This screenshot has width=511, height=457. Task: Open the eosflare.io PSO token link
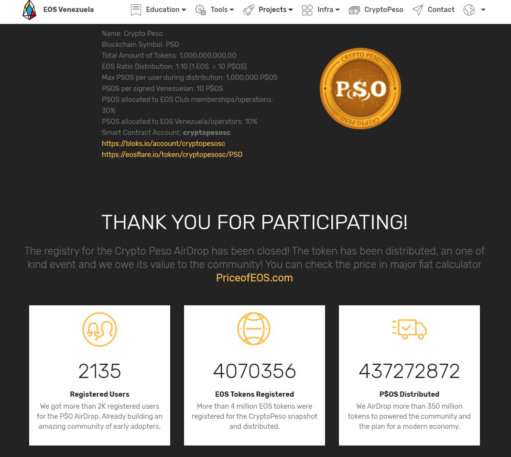click(172, 155)
